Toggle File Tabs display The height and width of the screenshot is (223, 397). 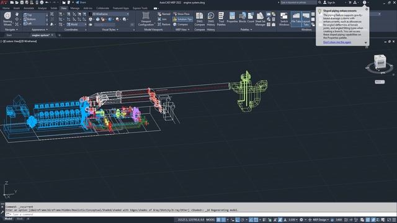coord(296,19)
